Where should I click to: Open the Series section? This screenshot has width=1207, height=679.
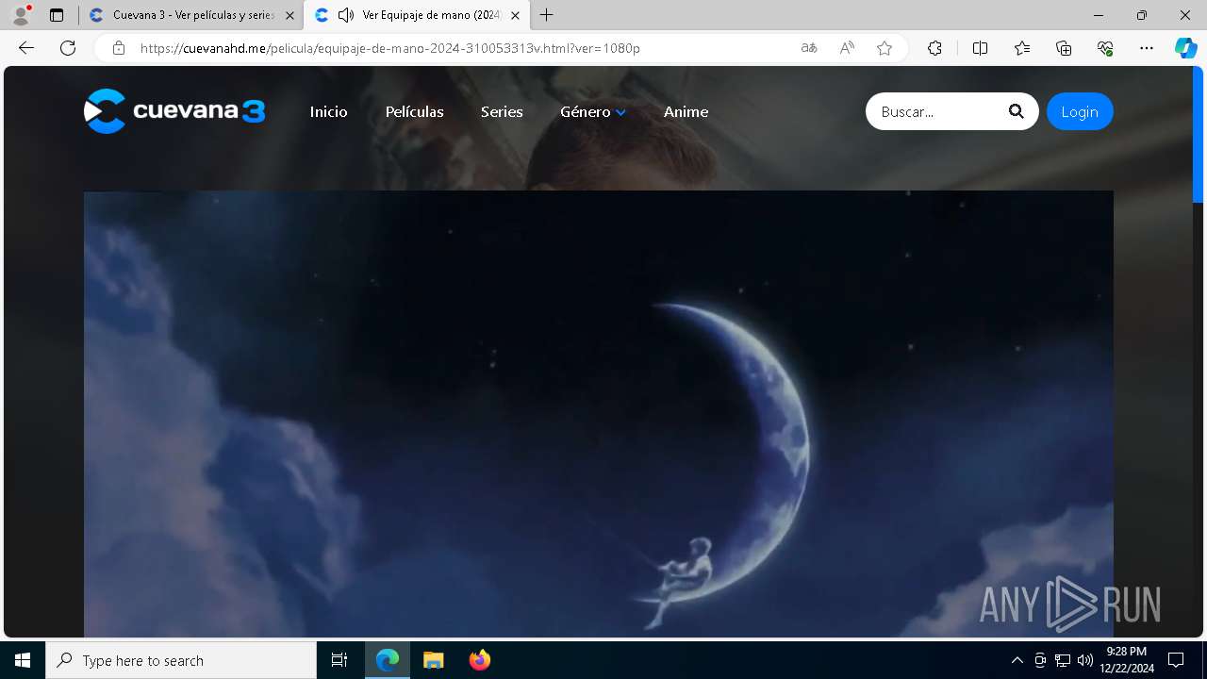[502, 111]
